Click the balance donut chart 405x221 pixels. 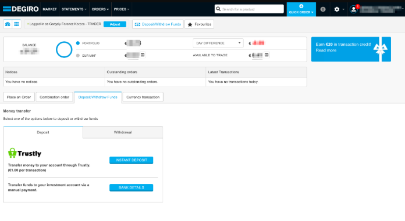coord(64,49)
